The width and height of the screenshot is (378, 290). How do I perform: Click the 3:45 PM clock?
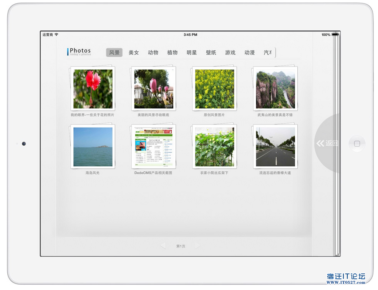coord(191,35)
